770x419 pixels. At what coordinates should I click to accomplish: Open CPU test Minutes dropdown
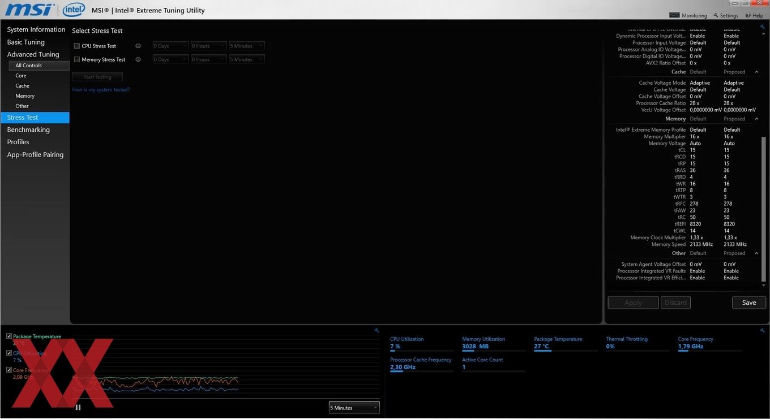pos(247,46)
